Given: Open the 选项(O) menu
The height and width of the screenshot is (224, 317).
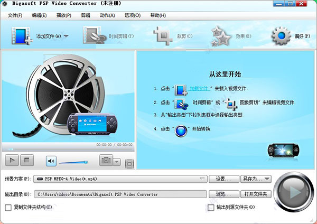Looking at the screenshot, I should (x=133, y=15).
